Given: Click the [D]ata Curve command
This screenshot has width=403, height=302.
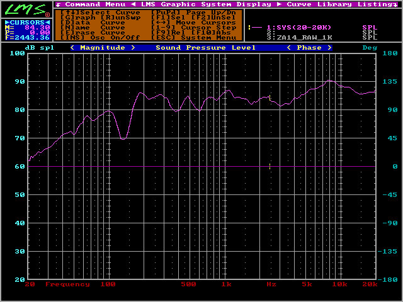Looking at the screenshot, I should pyautogui.click(x=93, y=23).
